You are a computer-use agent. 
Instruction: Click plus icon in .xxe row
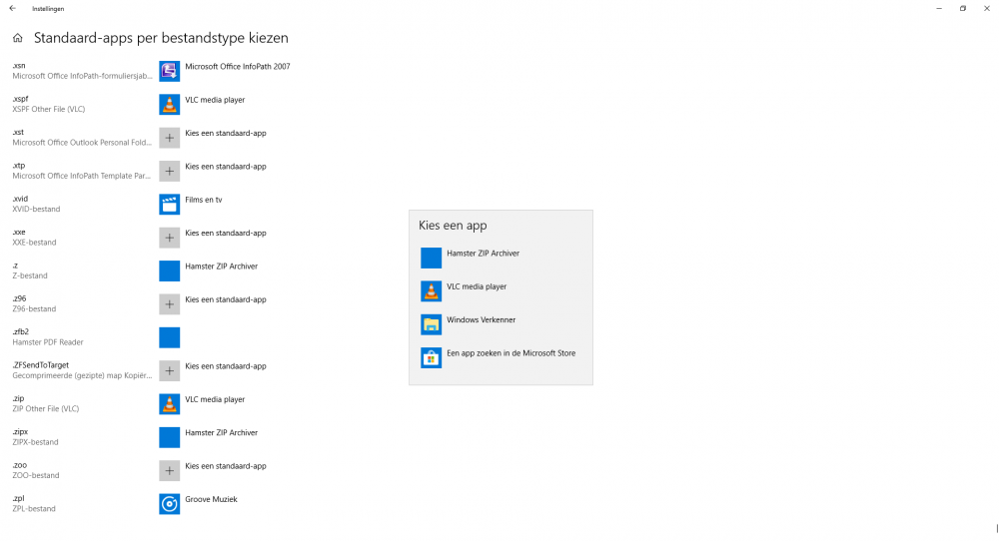[170, 238]
